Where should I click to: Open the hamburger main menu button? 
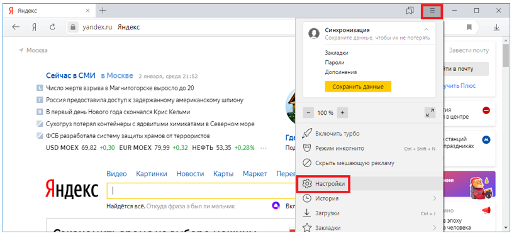click(x=432, y=11)
